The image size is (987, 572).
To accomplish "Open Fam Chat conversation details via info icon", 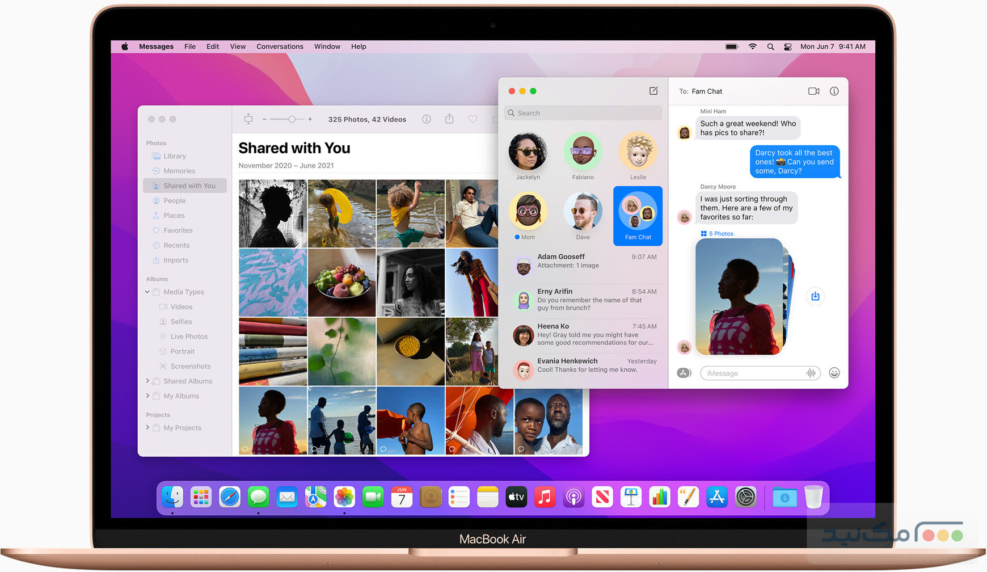I will 834,91.
